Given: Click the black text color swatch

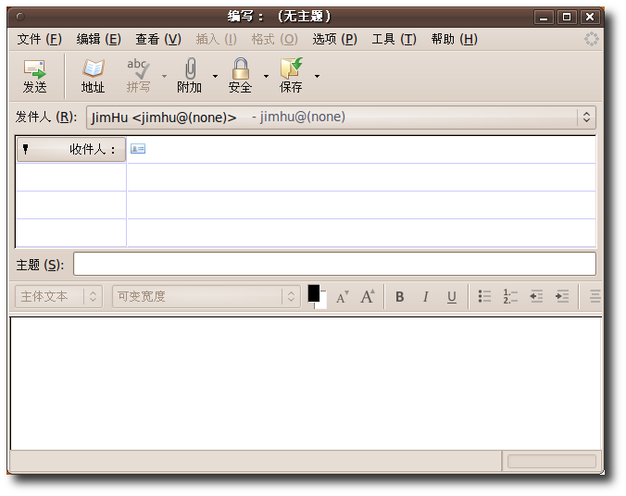Looking at the screenshot, I should (x=313, y=293).
